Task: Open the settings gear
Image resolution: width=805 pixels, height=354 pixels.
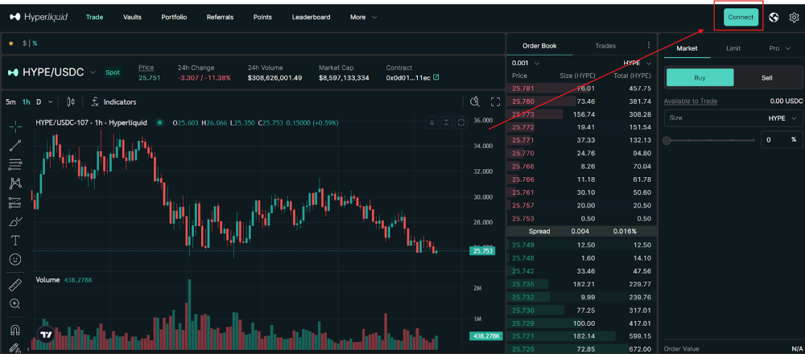Action: click(x=794, y=18)
